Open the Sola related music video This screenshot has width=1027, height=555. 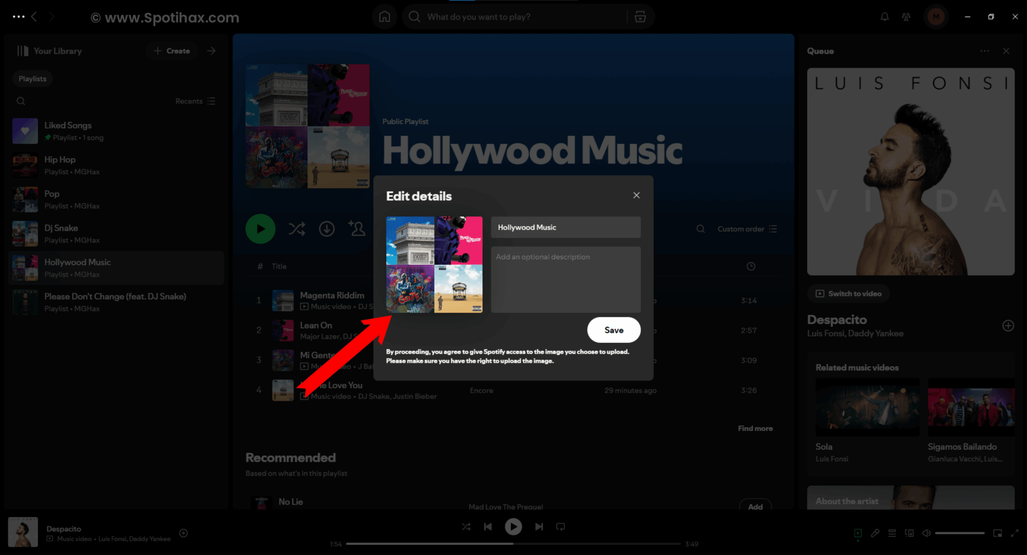[x=867, y=407]
